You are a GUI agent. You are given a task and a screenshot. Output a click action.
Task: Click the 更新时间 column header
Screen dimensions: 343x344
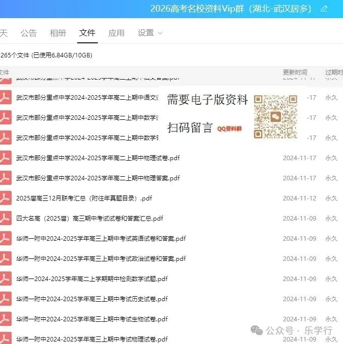point(295,72)
